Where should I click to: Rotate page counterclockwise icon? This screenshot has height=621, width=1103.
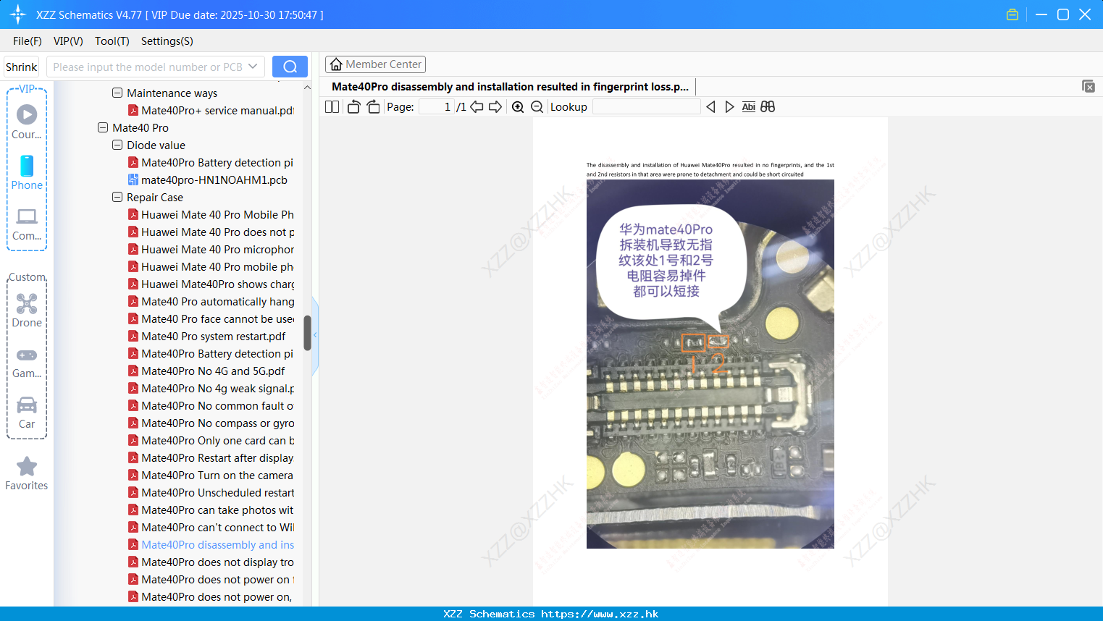tap(353, 106)
